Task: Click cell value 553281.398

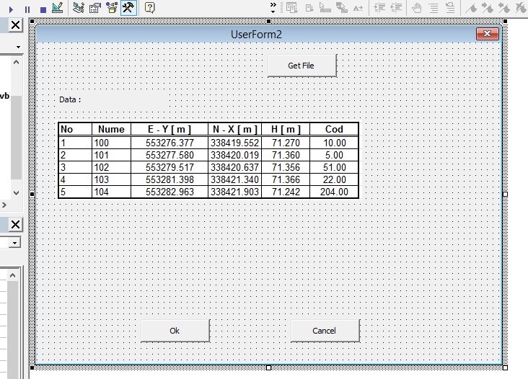Action: (x=170, y=179)
